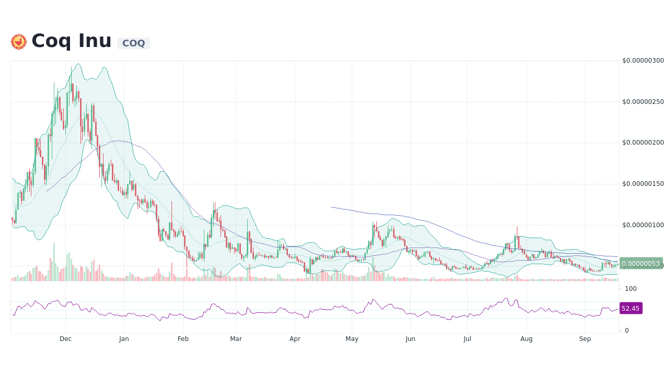Click the purple RSI value badge
The height and width of the screenshot is (376, 669).
pos(630,308)
